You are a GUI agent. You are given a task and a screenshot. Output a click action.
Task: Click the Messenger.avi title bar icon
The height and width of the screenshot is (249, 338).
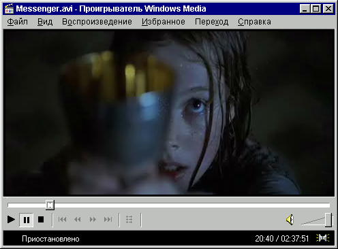tap(10, 9)
